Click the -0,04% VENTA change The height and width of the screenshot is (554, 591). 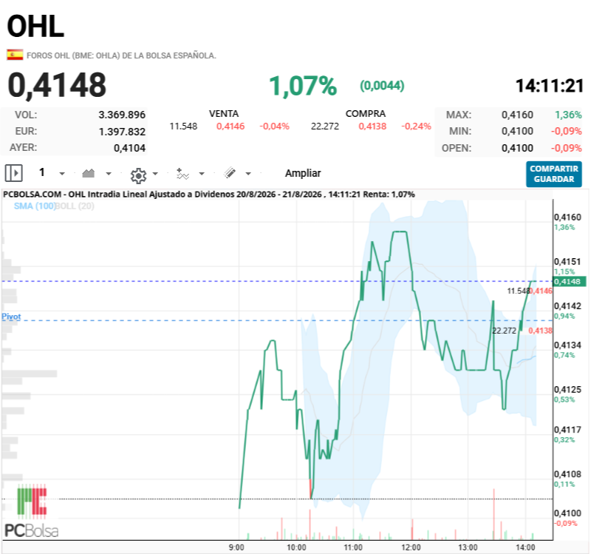[x=274, y=126]
